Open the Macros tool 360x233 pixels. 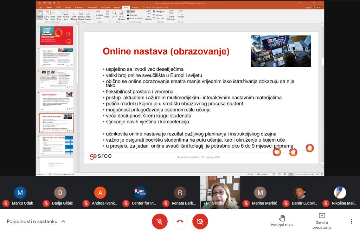coord(181,14)
